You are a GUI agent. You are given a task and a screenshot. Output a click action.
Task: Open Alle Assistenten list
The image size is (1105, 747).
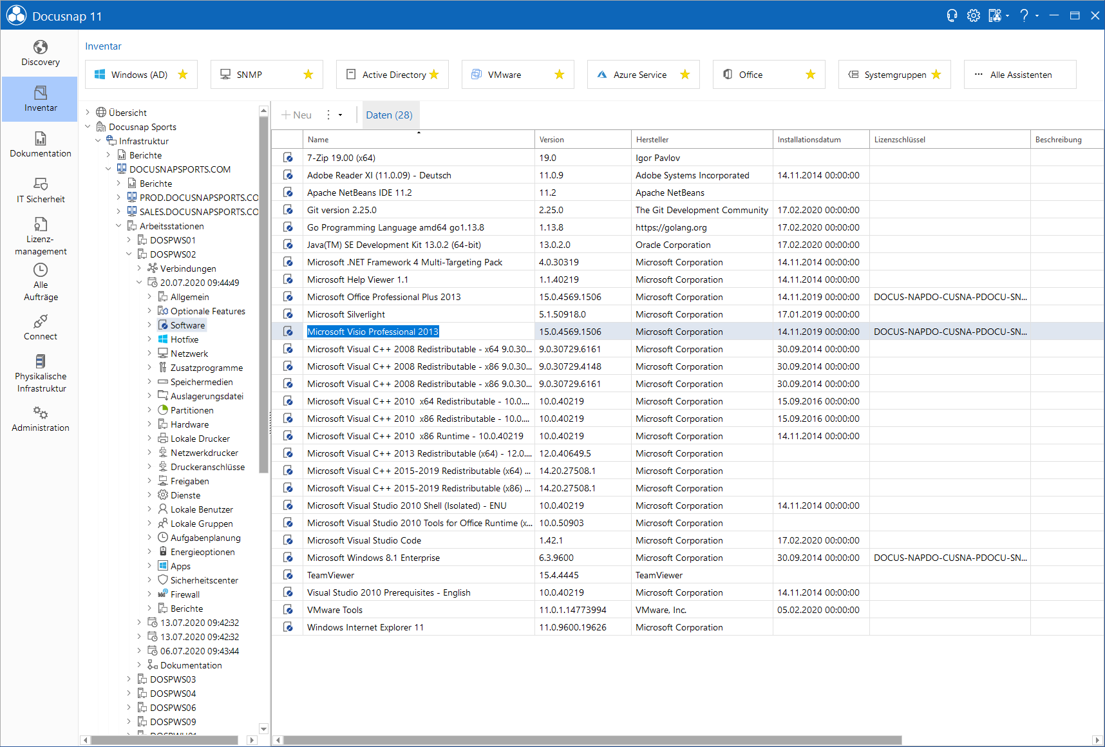1020,75
